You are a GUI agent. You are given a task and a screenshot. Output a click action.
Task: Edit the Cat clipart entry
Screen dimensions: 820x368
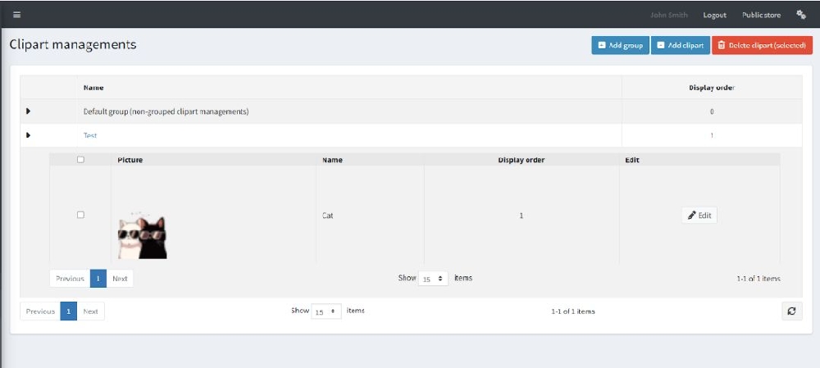(699, 215)
